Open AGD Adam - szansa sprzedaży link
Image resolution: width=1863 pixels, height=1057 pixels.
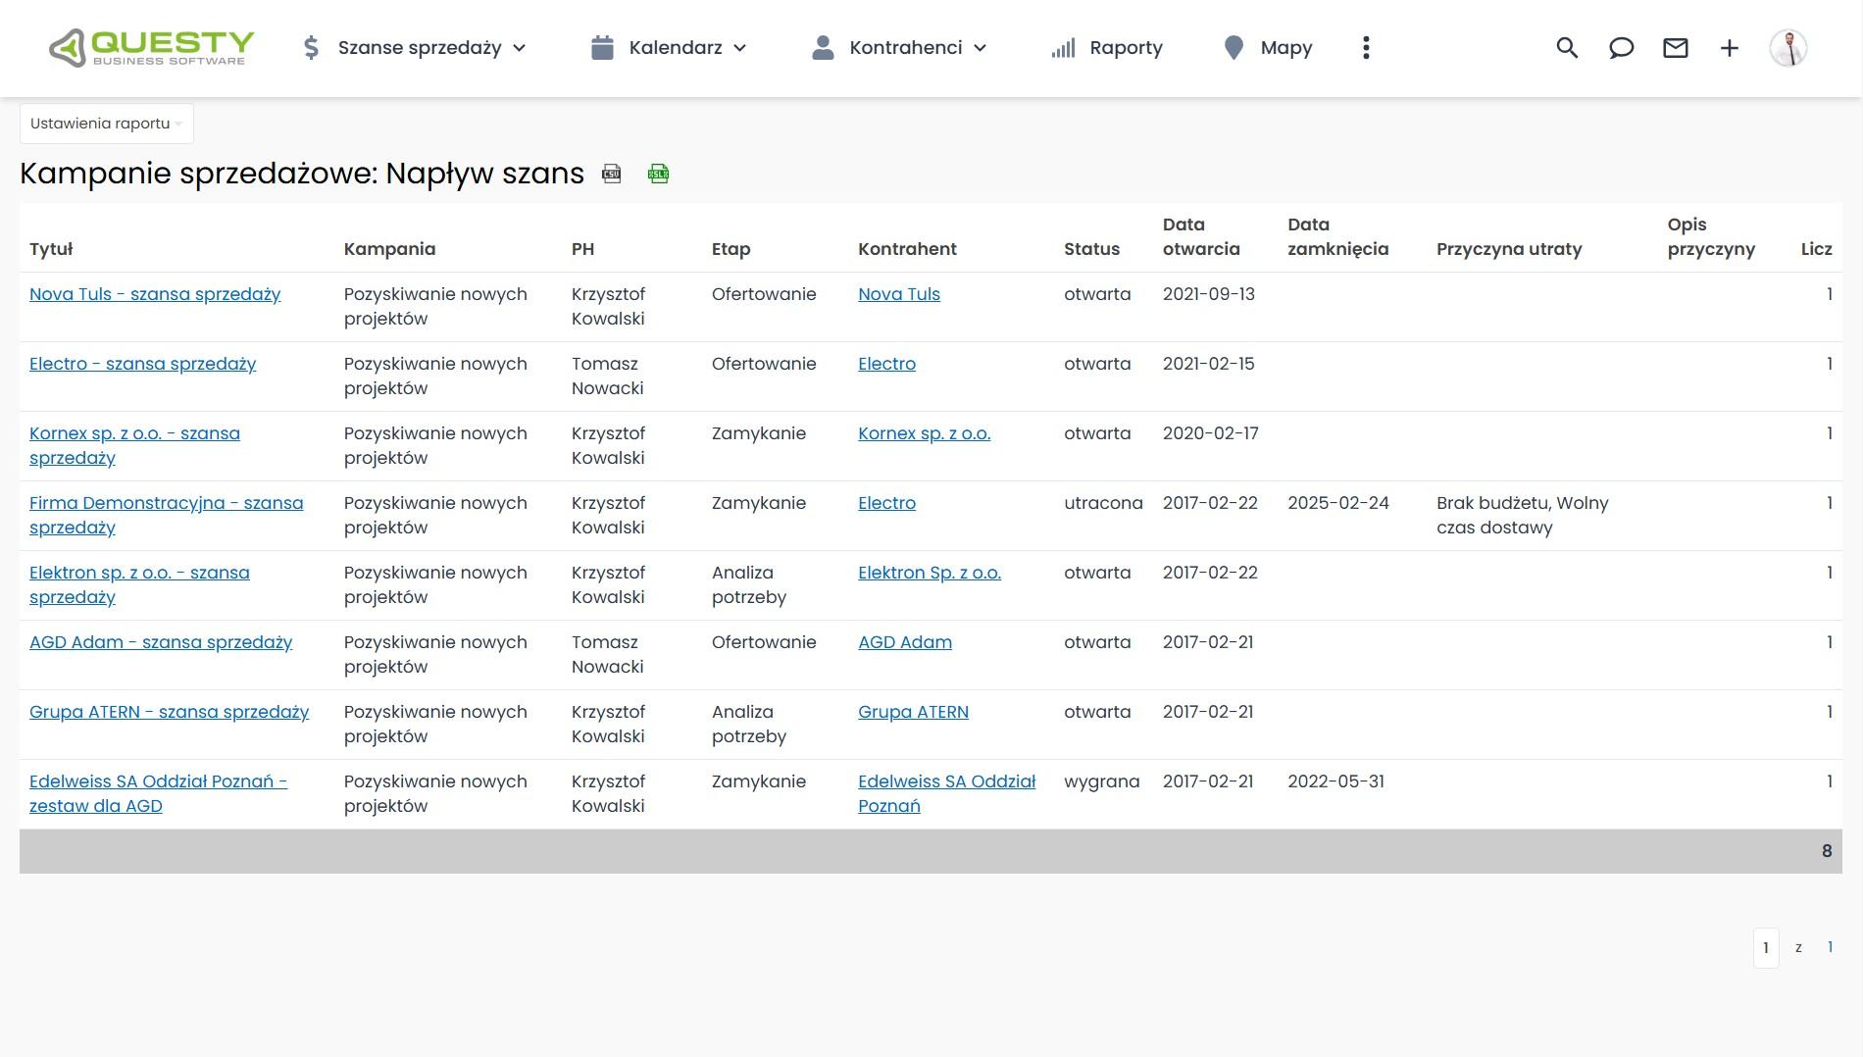161,642
